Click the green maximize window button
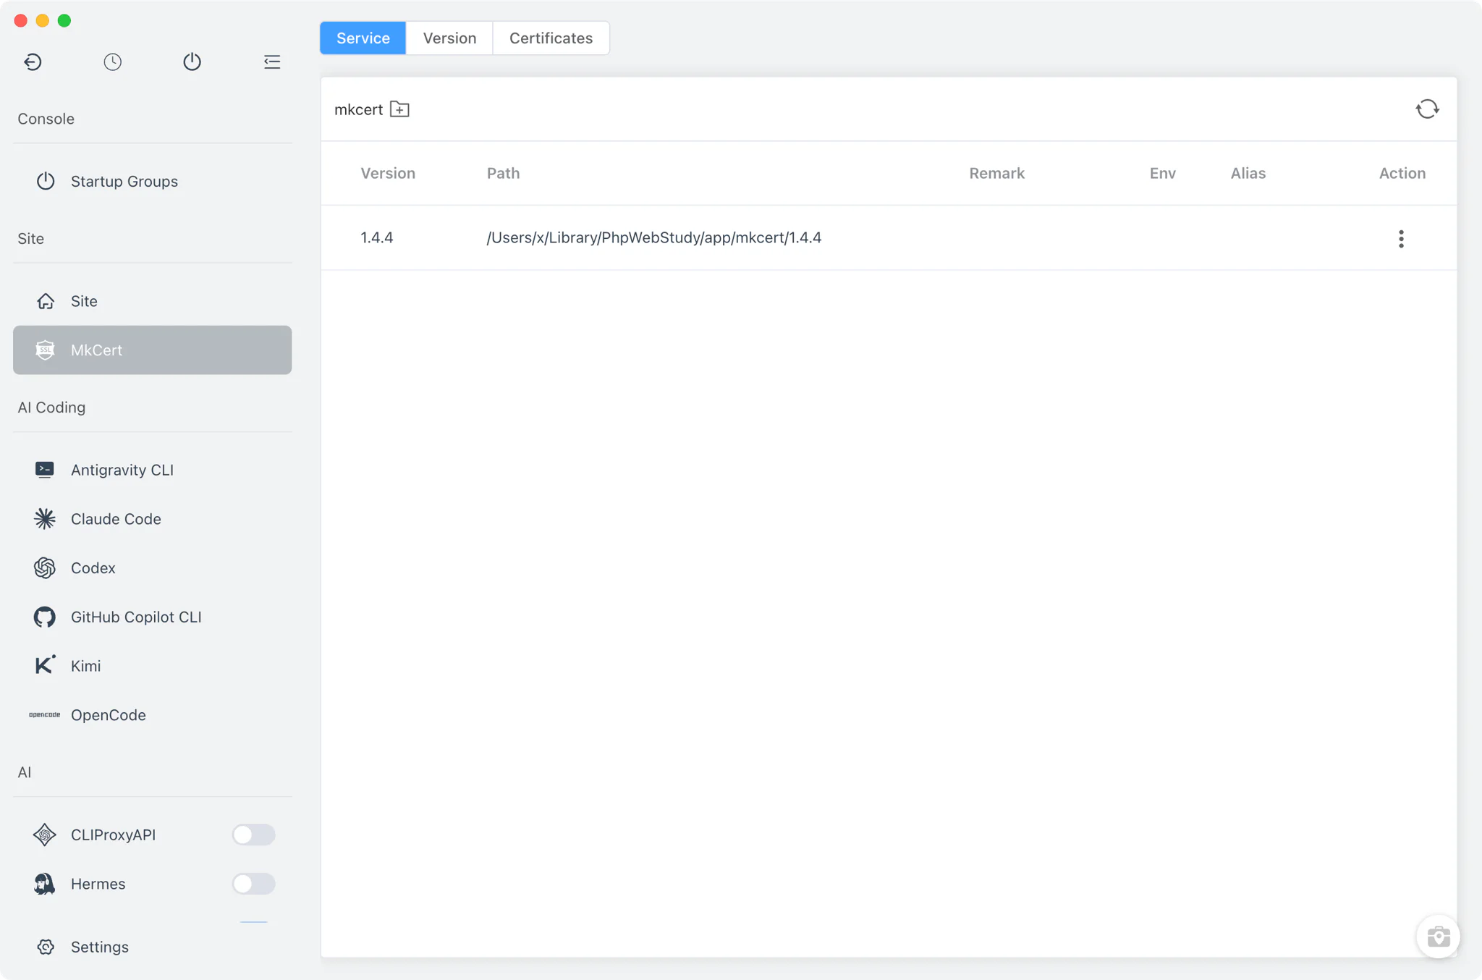The image size is (1482, 980). pos(64,20)
